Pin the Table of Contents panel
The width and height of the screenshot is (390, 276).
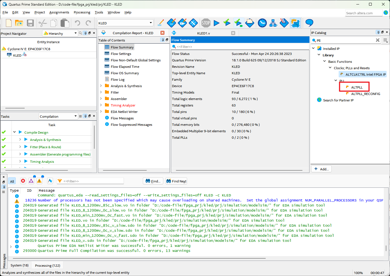point(163,40)
